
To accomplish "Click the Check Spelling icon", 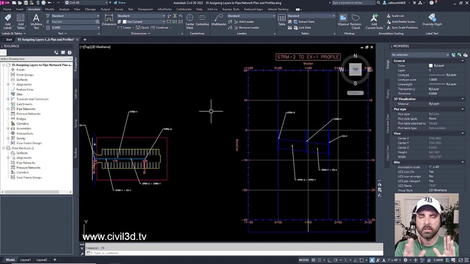I will pyautogui.click(x=48, y=16).
